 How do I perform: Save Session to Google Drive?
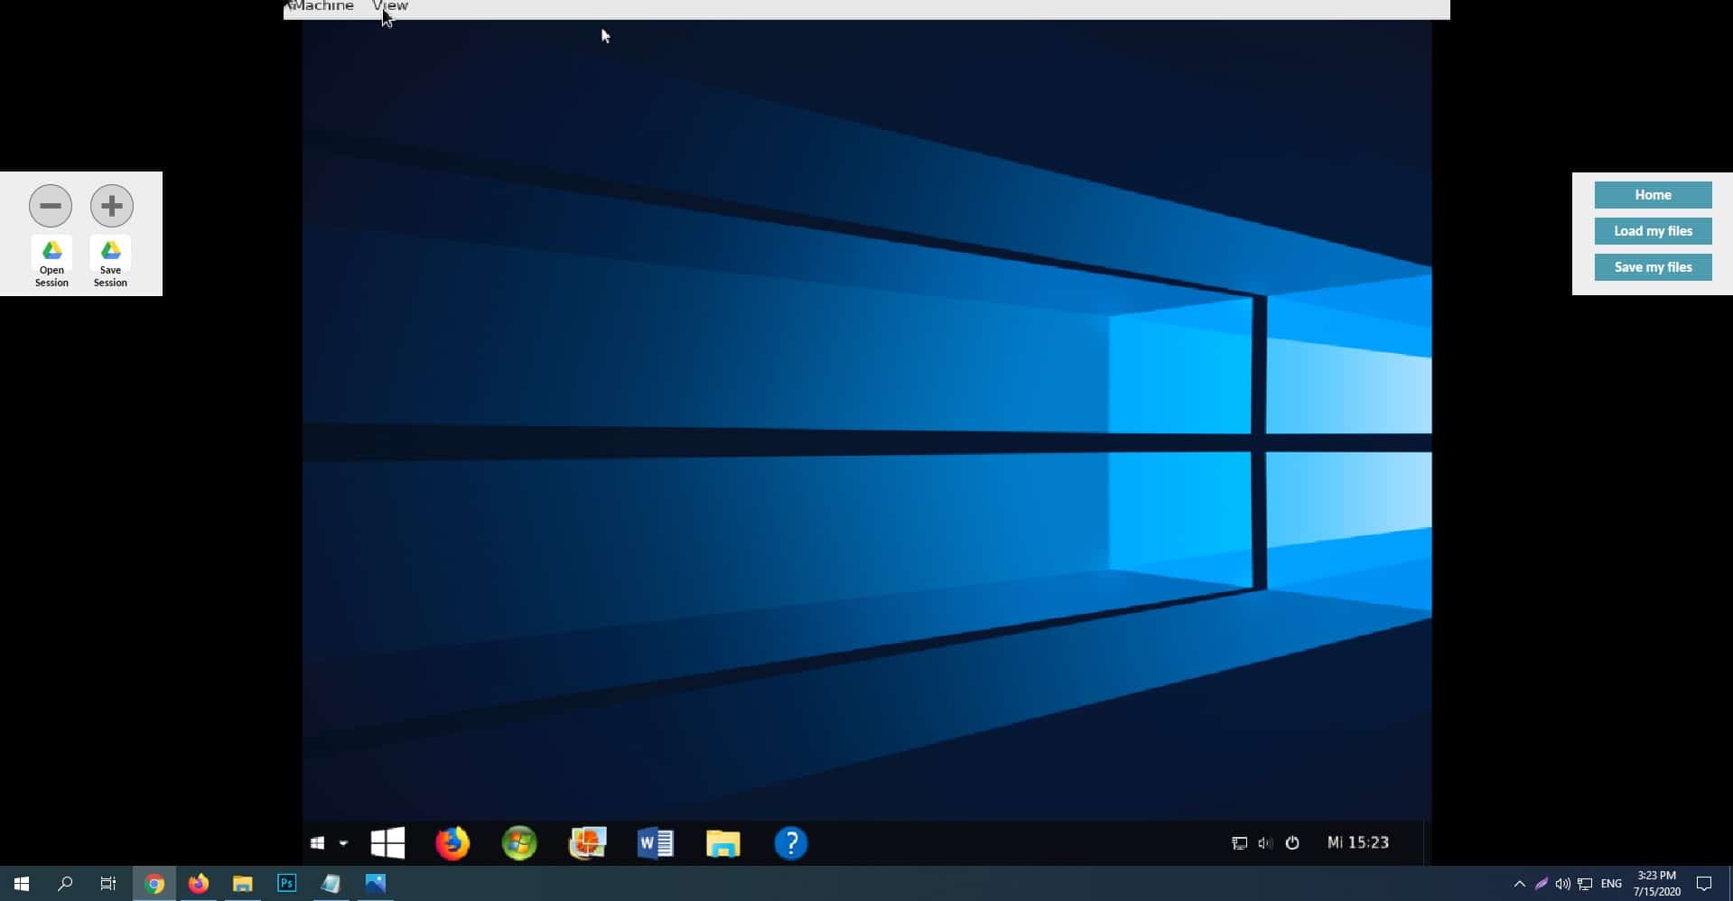point(110,261)
